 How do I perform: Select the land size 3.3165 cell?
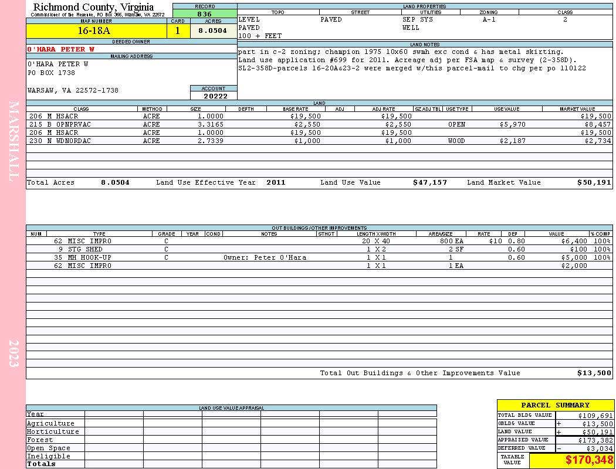point(211,124)
